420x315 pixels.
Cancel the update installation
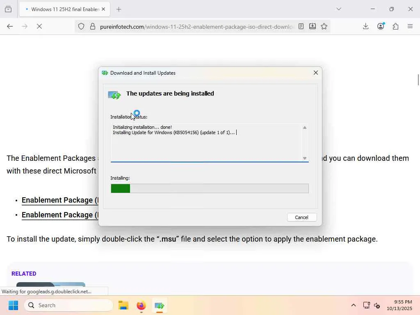pos(302,217)
